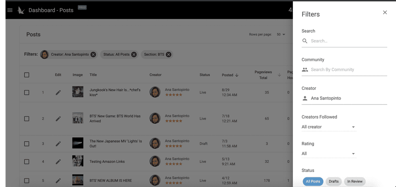Click pencil icon for BTS World post
This screenshot has width=396, height=187.
click(x=58, y=119)
